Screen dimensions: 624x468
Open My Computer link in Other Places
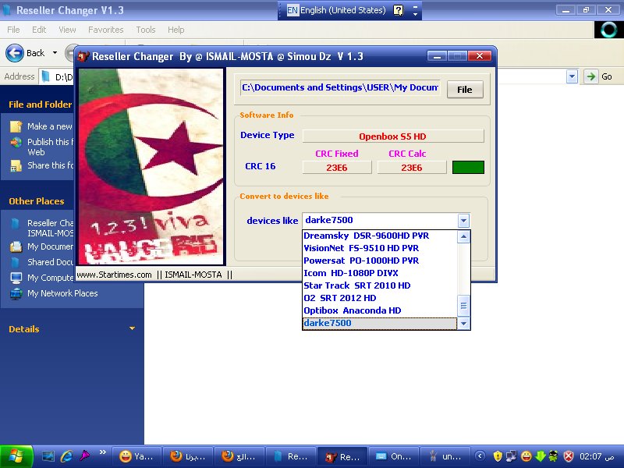coord(42,278)
